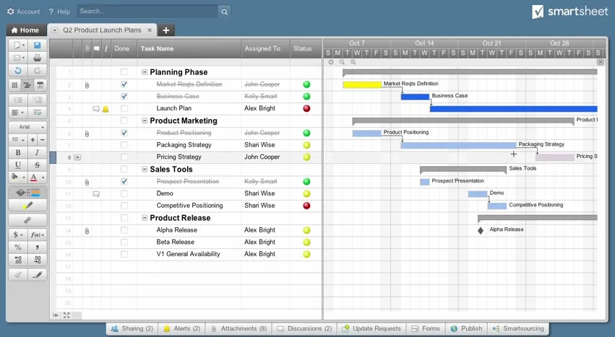Open Gantt settings gear icon
Screen dimensions: 615x337
[331, 62]
